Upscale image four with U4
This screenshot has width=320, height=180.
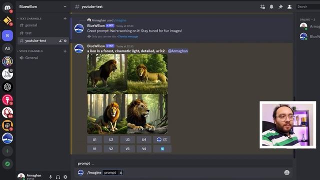coord(144,139)
